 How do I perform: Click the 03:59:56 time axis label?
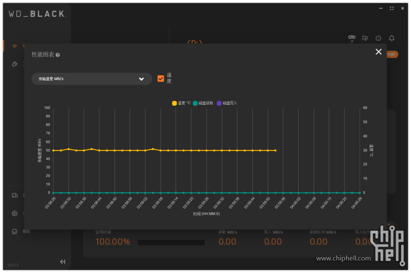280,203
